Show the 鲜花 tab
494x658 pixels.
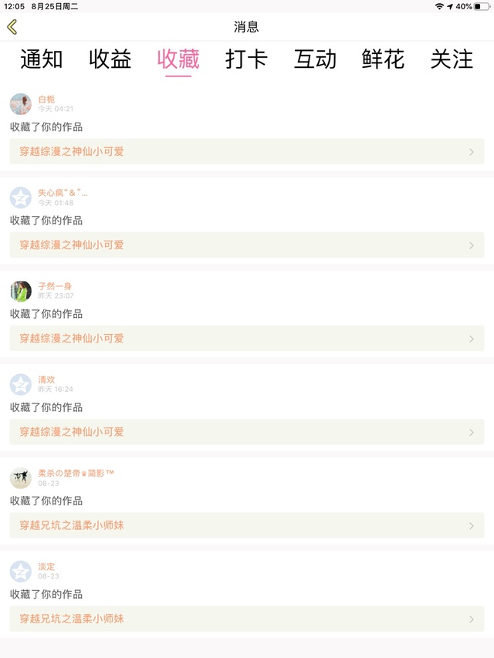coord(384,59)
